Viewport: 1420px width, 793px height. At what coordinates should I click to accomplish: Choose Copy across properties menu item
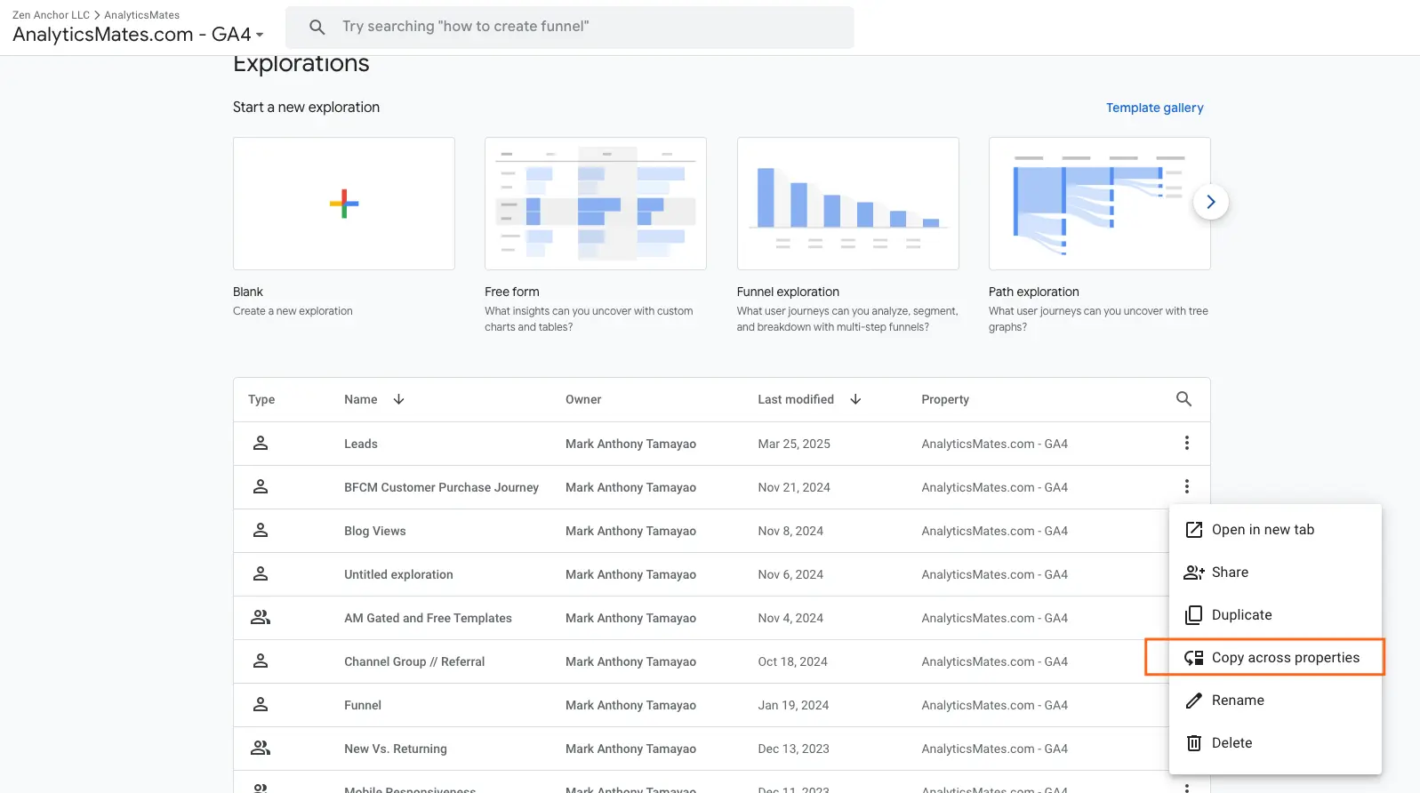point(1275,658)
